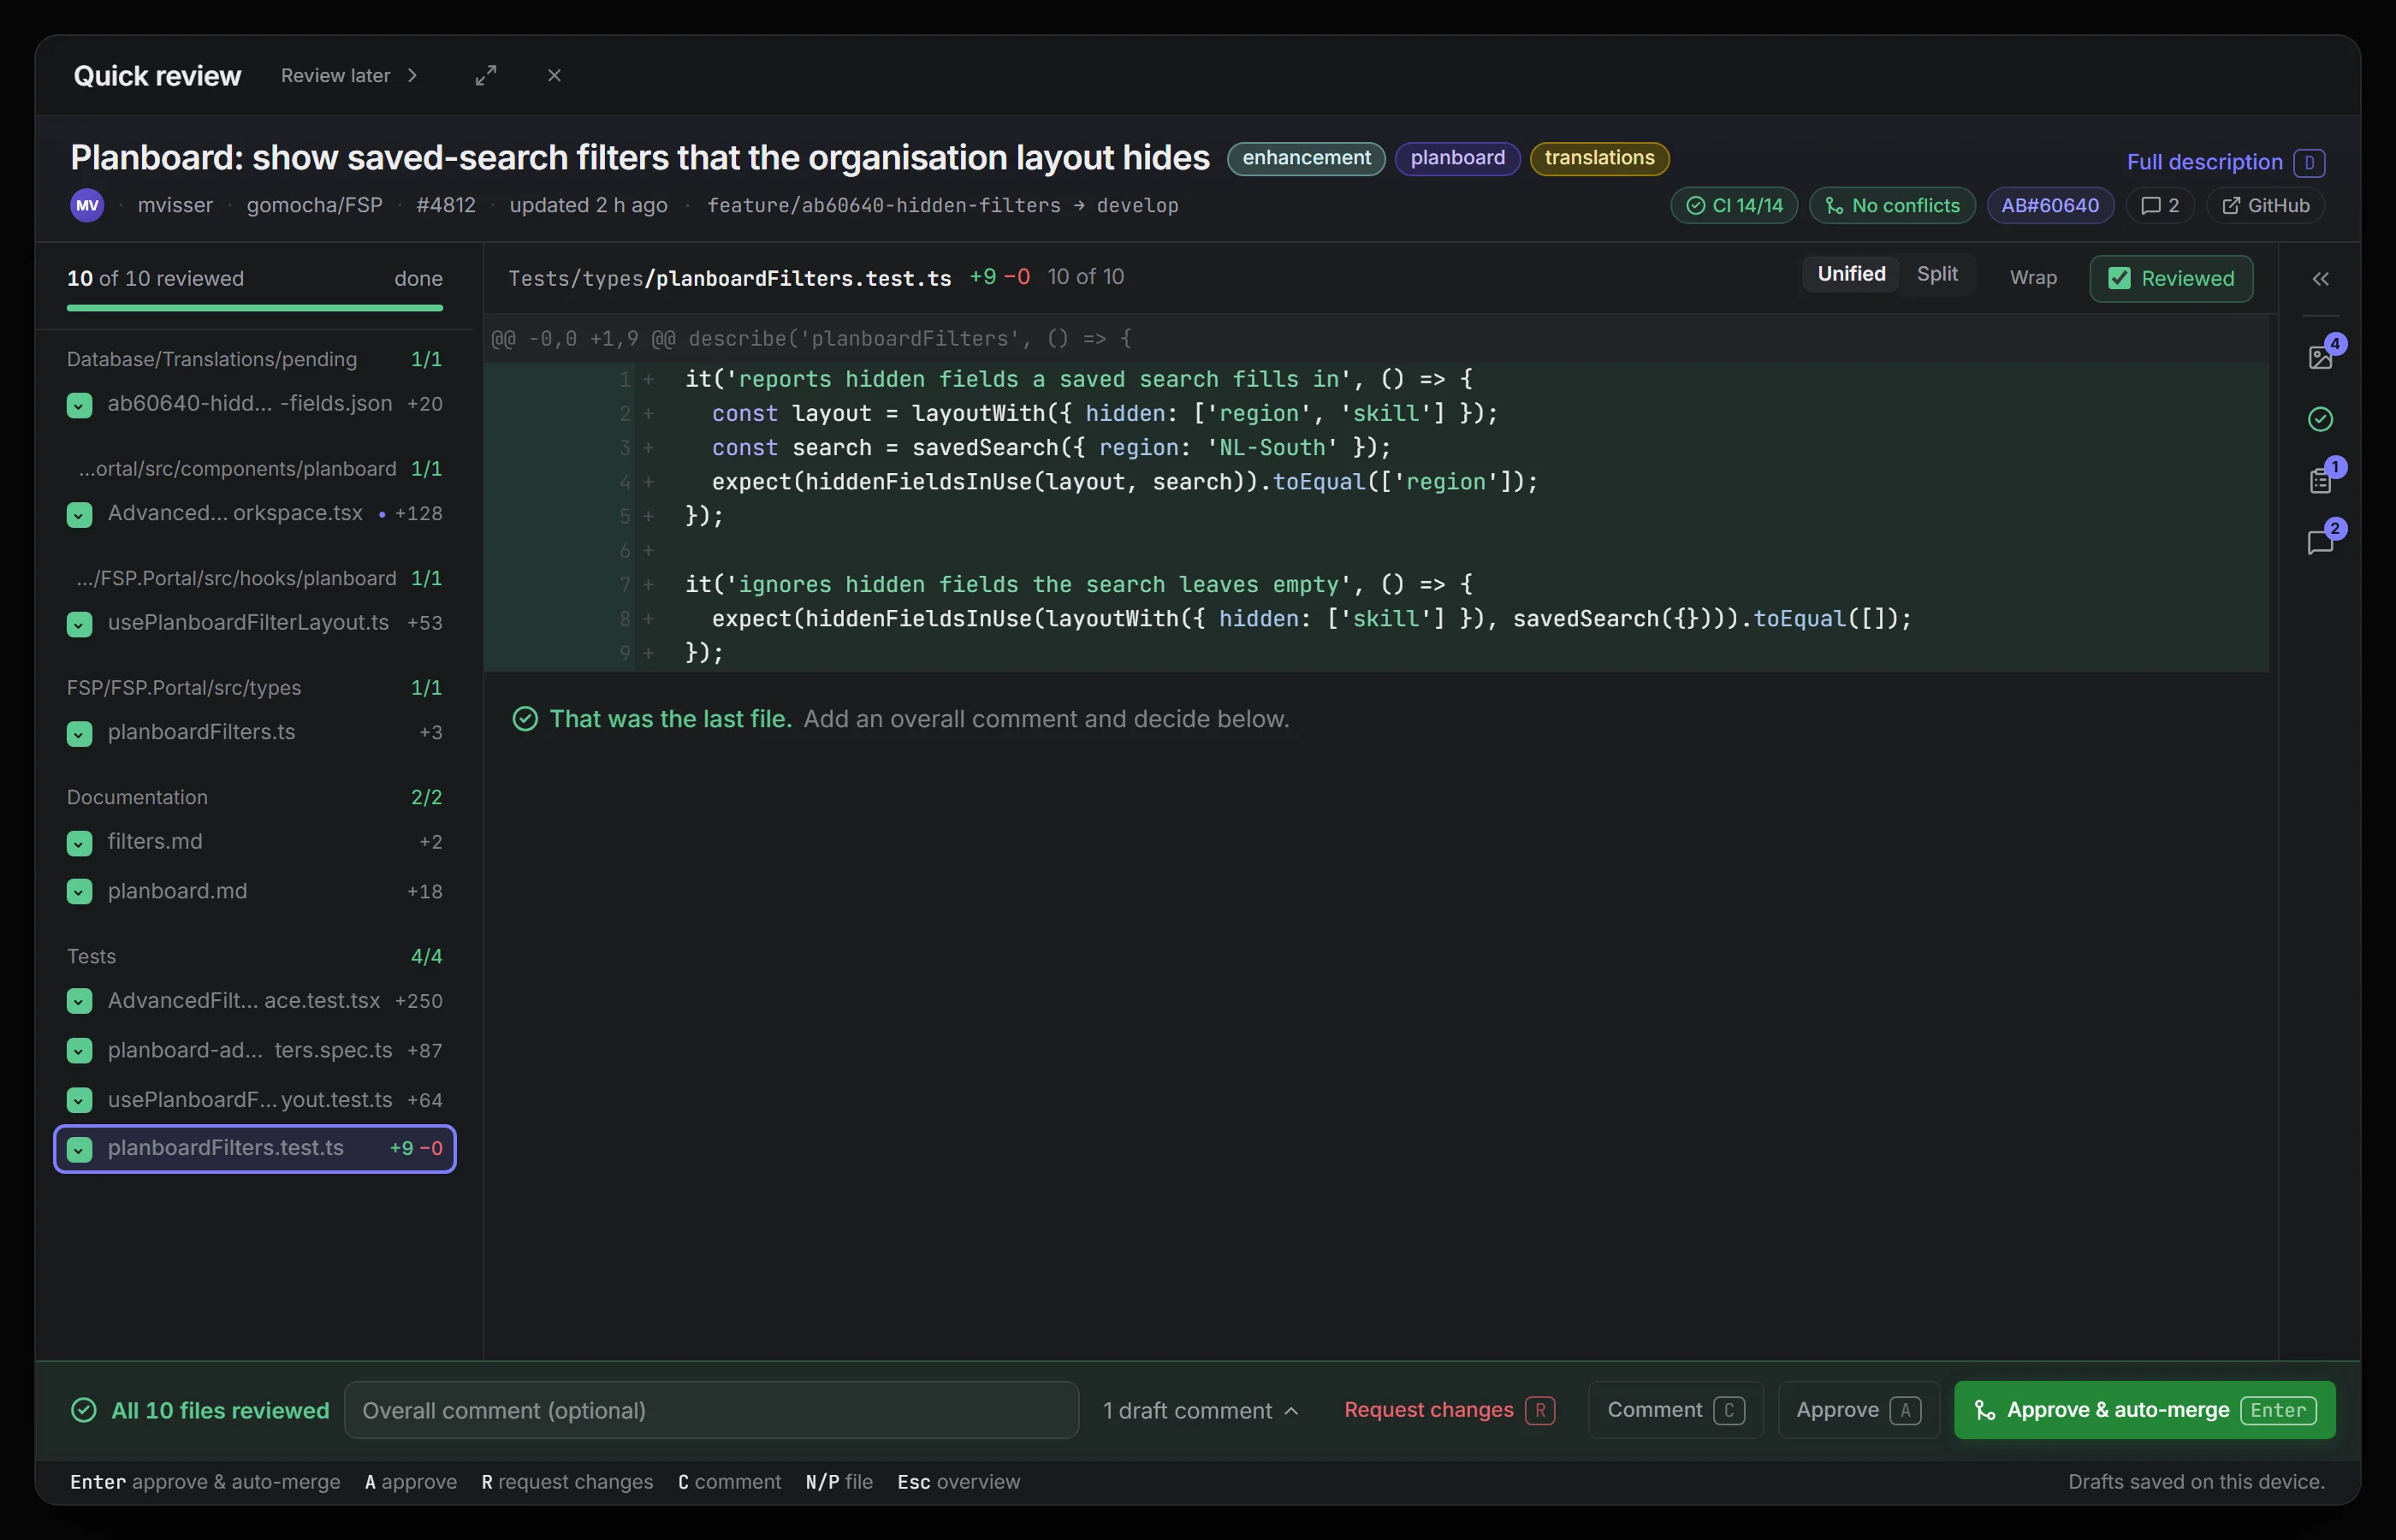This screenshot has height=1540, width=2396.
Task: Toggle the Reviewed checkbox for this file
Action: (2171, 278)
